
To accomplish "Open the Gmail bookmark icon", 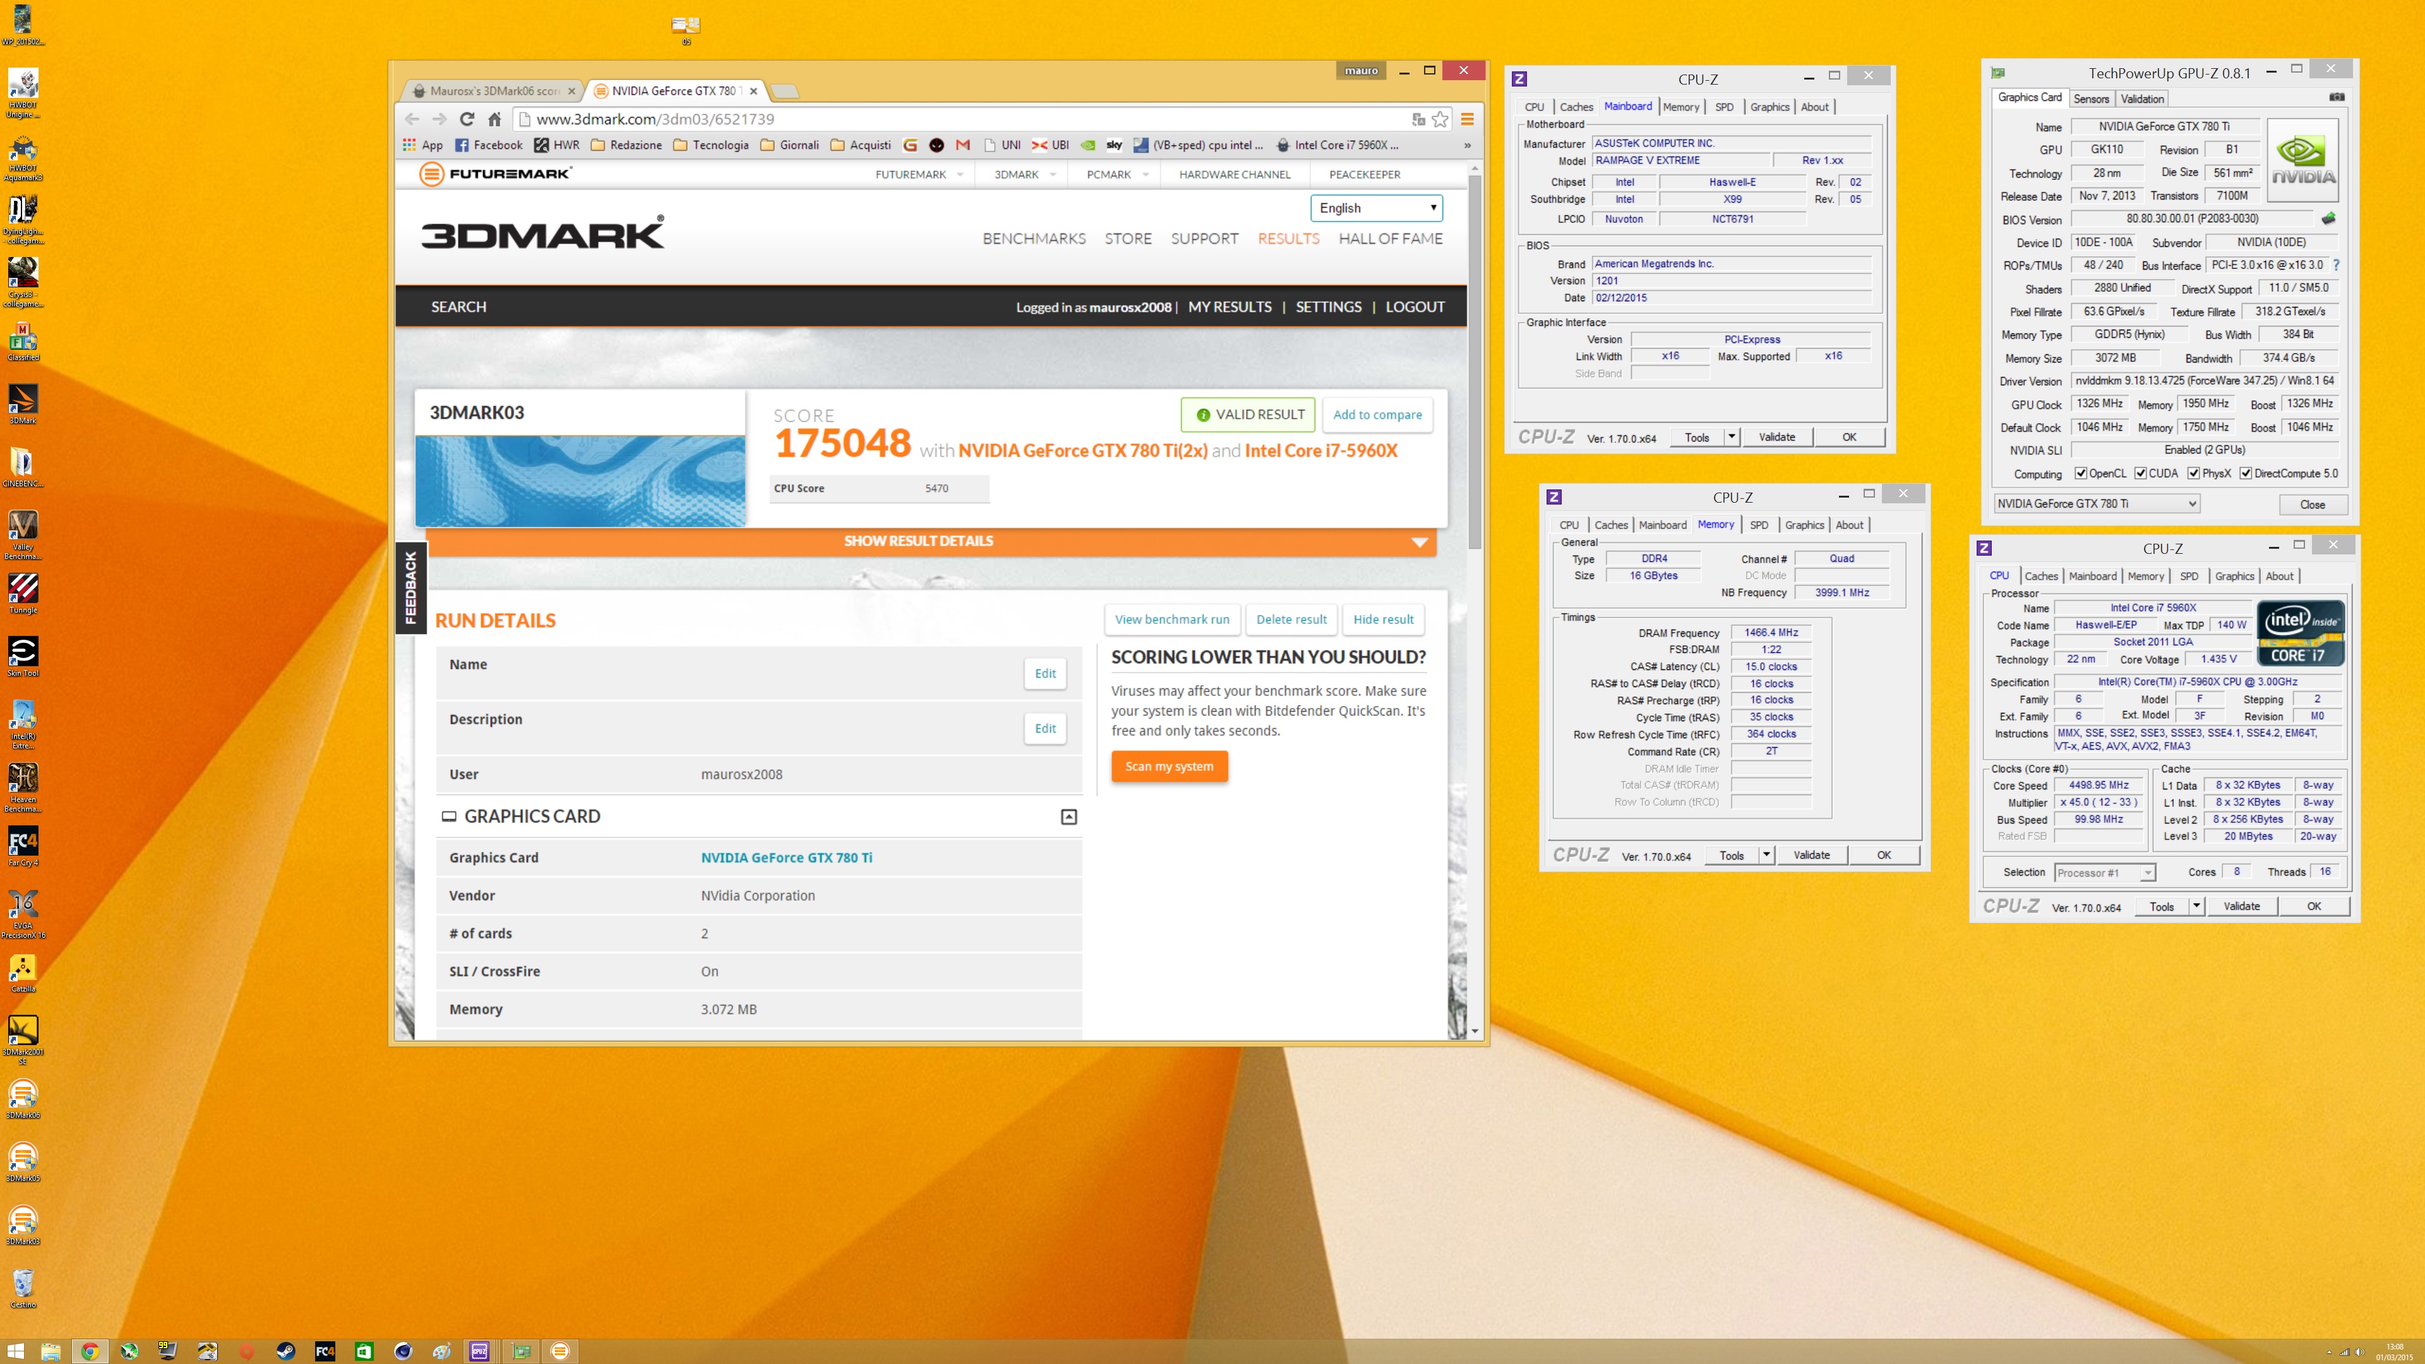I will pos(962,145).
